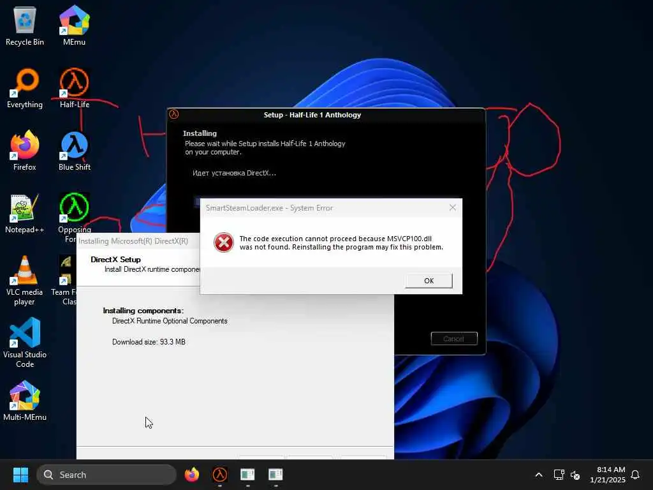
Task: Click the 'Installing components:' label
Action: 143,311
